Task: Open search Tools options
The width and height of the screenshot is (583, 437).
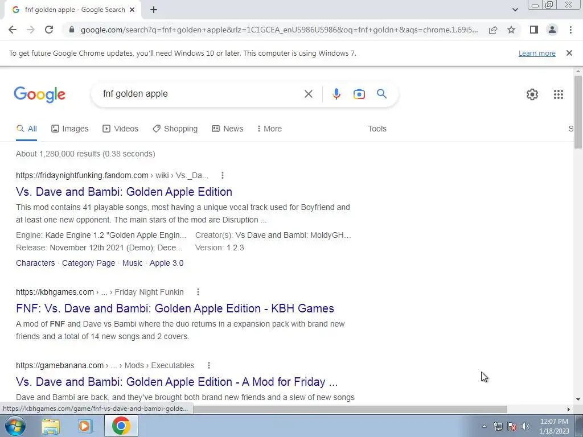Action: [377, 129]
